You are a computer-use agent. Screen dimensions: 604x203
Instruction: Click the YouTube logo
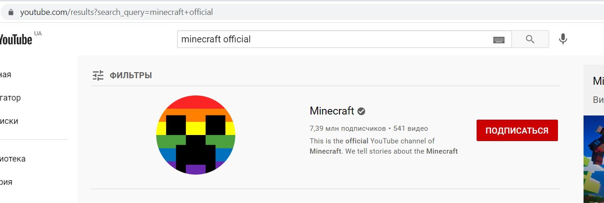(16, 40)
